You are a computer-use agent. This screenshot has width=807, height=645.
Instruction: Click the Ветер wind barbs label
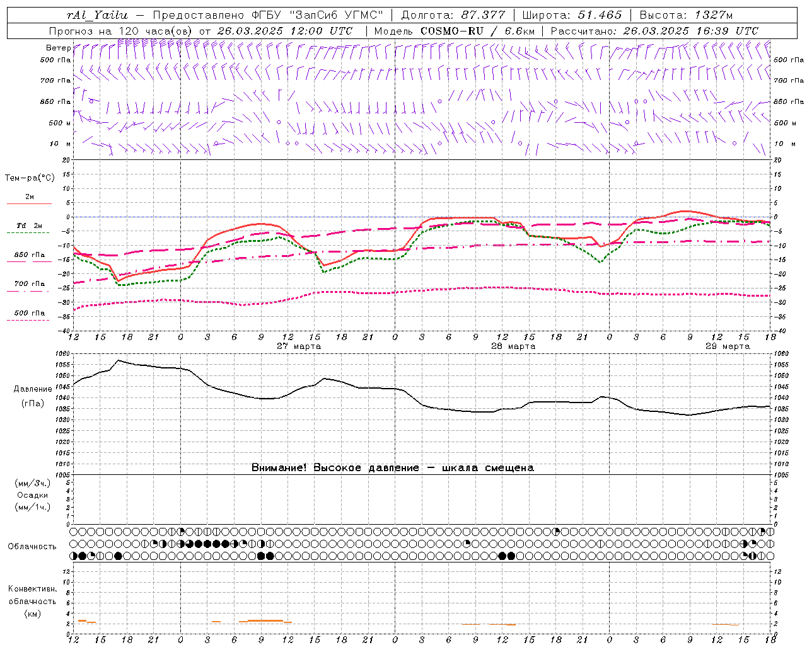click(x=58, y=48)
